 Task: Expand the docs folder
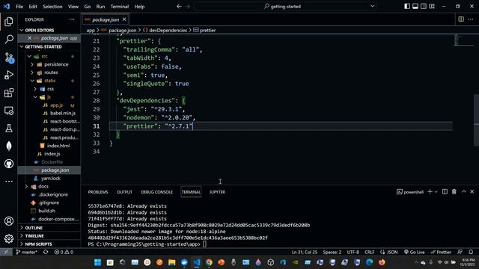coord(26,186)
